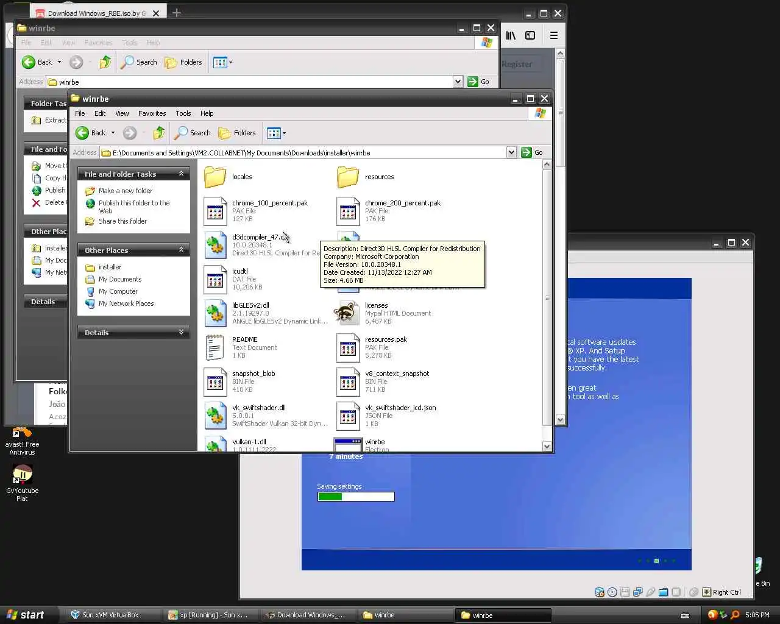
Task: Select resources.pak file icon
Action: pyautogui.click(x=348, y=347)
